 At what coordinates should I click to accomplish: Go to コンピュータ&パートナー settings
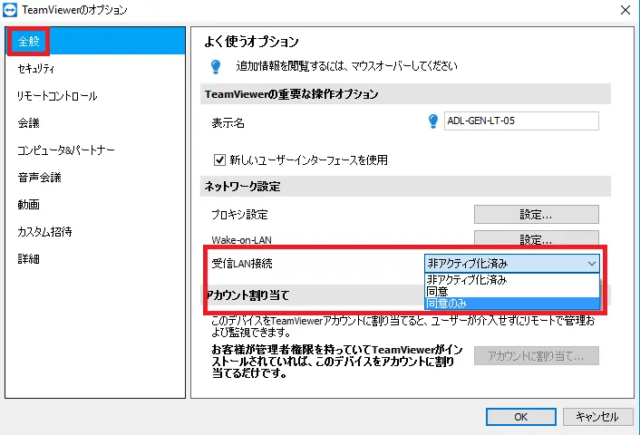[x=95, y=150]
